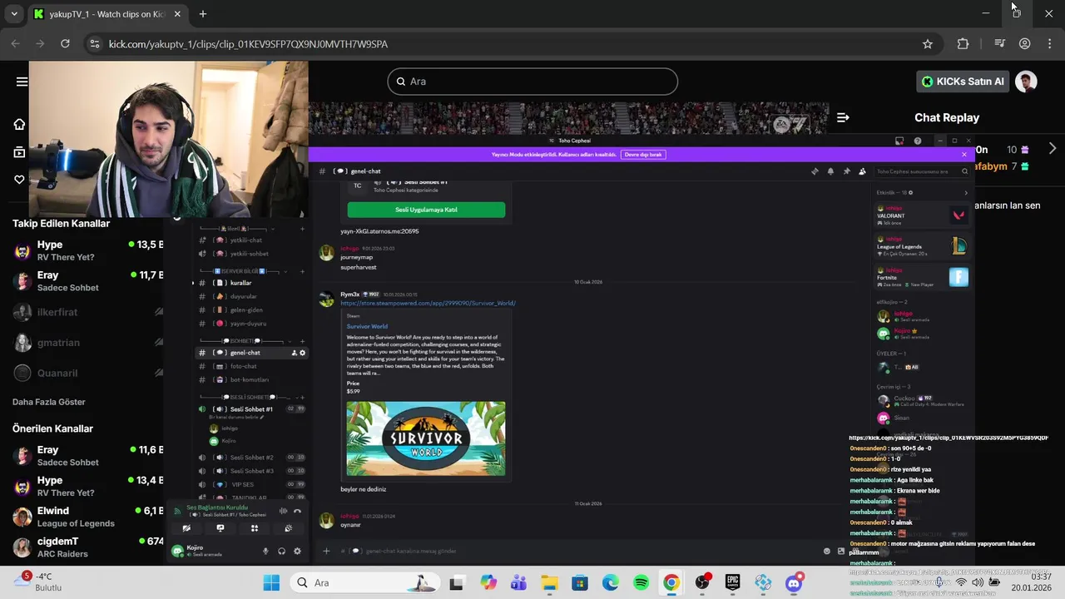
Task: Close the yakupTV_1 tab
Action: (177, 14)
